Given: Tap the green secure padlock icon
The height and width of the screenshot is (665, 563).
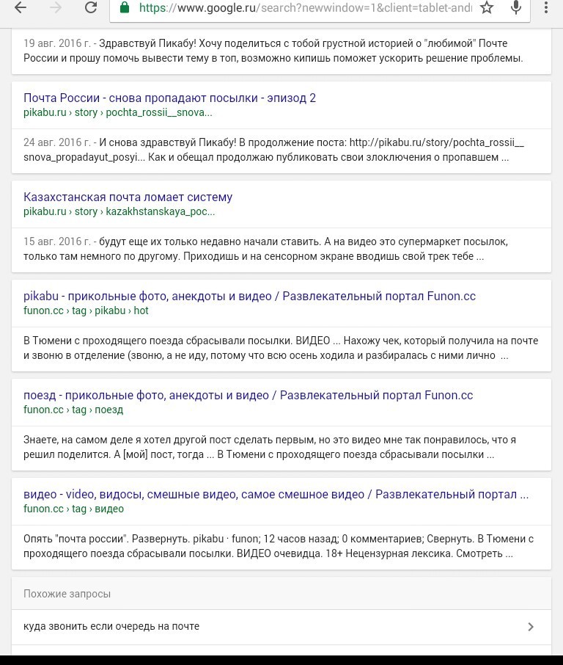Looking at the screenshot, I should point(125,7).
